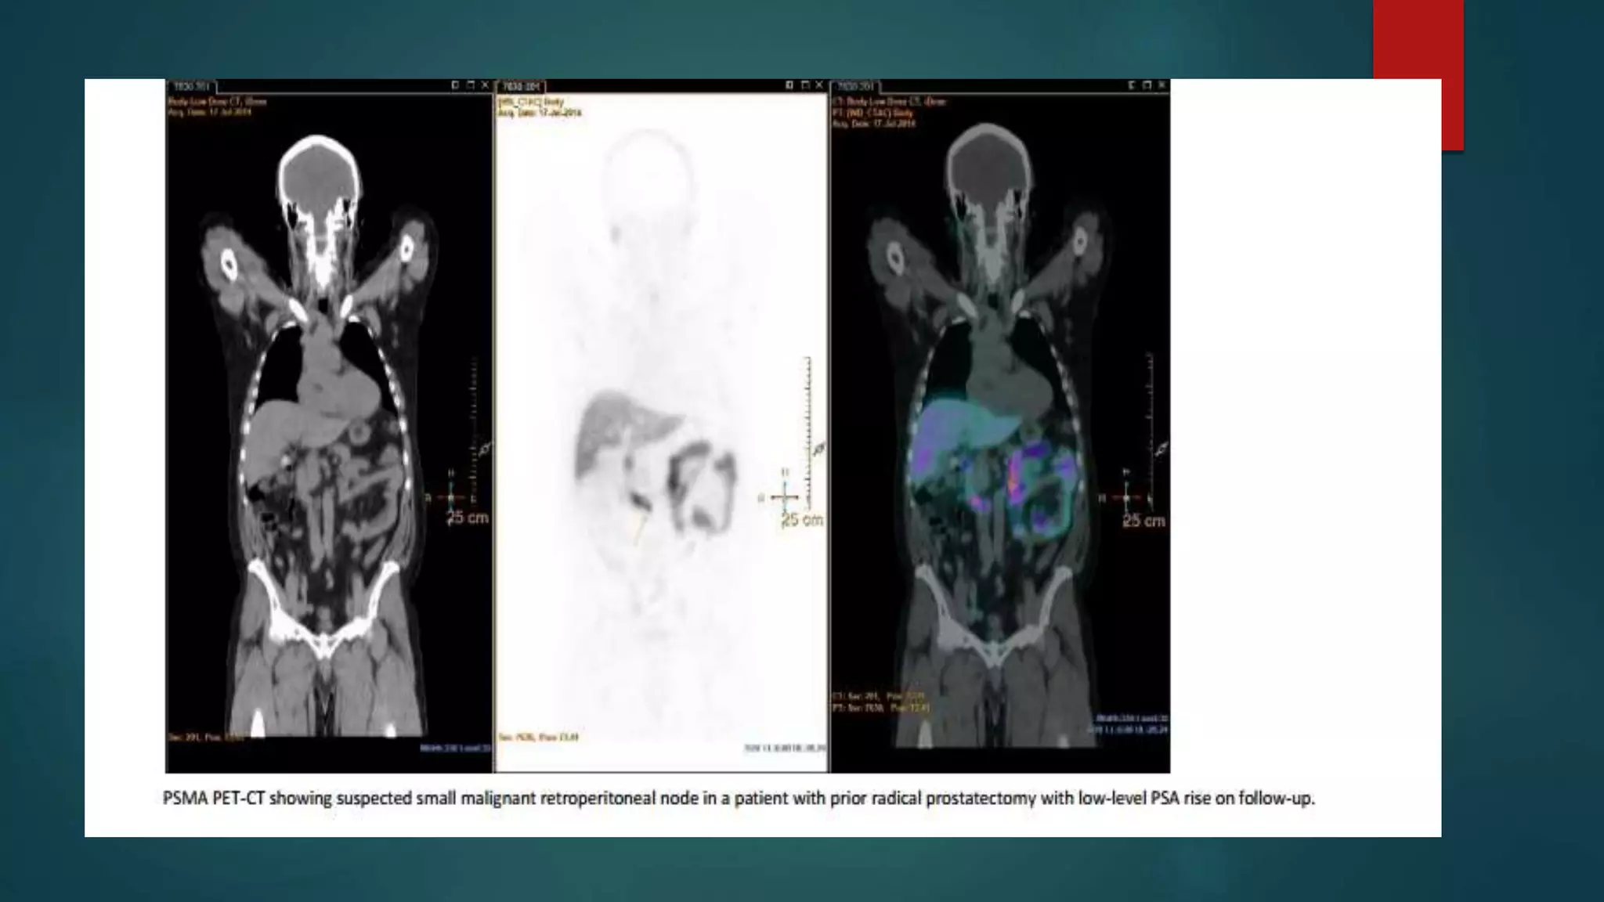Click the pin icon in the fused viewport header

(x=1132, y=85)
